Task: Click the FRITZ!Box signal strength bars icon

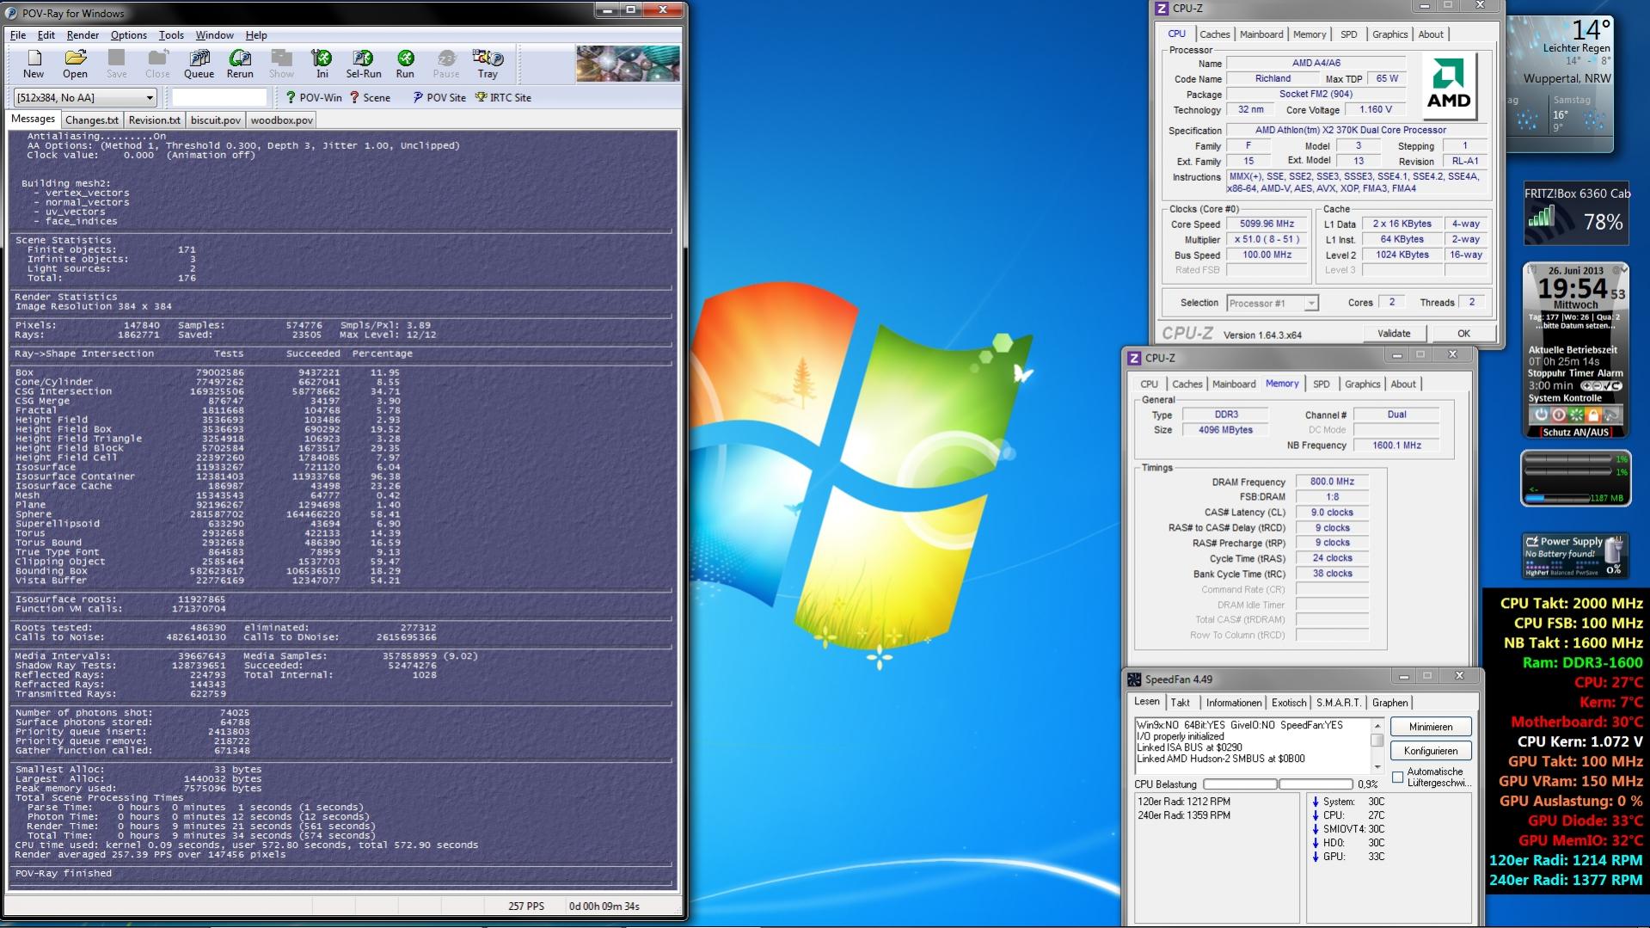Action: [x=1542, y=218]
